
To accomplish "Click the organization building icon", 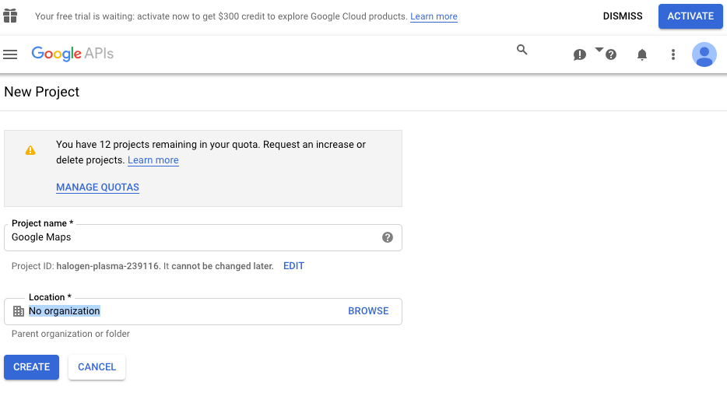I will (x=19, y=311).
